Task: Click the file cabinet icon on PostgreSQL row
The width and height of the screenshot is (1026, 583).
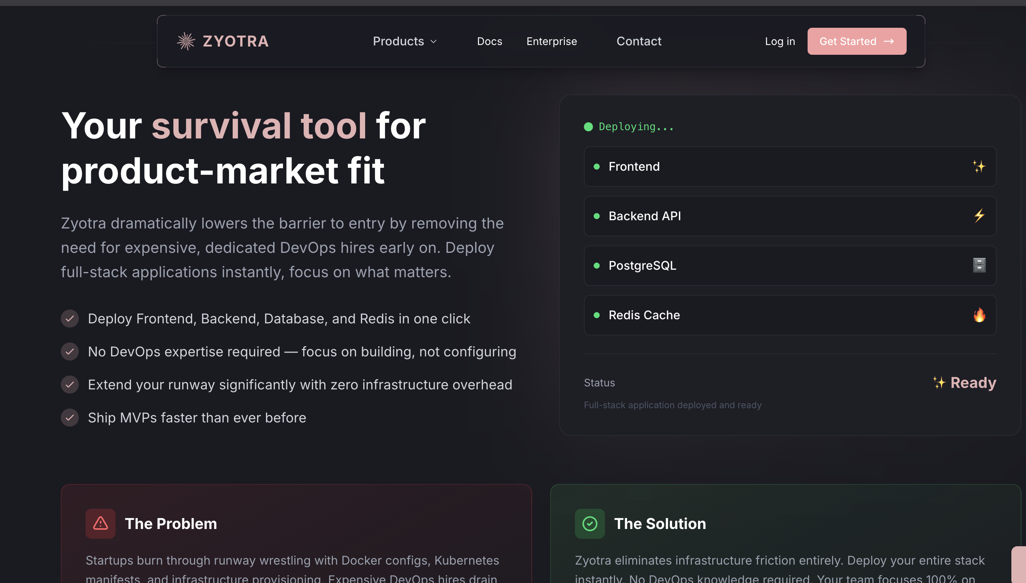Action: (x=979, y=265)
